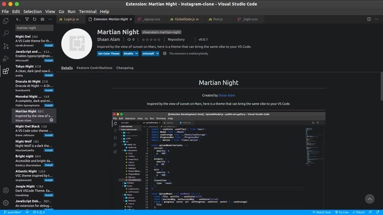Open the View menu

(50, 11)
